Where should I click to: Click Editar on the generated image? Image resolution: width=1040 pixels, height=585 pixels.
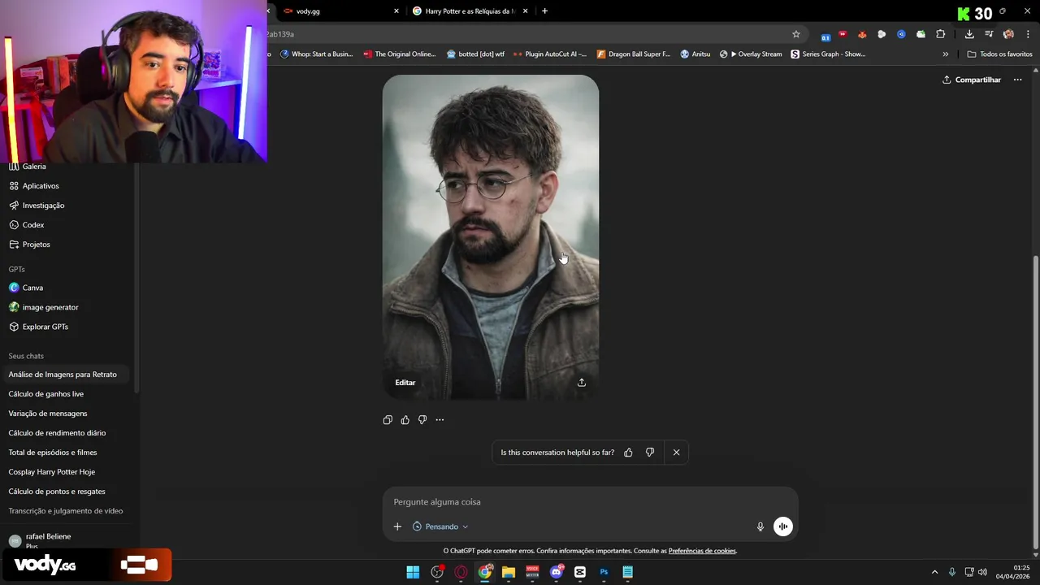(x=405, y=383)
